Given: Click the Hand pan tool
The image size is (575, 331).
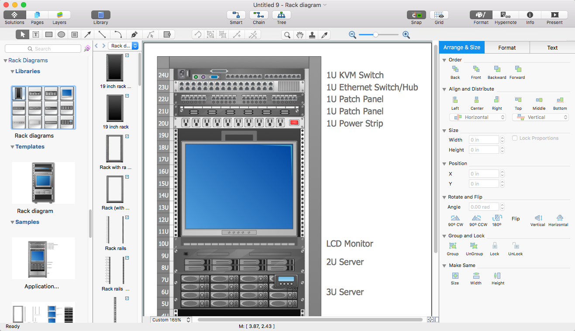Looking at the screenshot, I should (x=300, y=35).
